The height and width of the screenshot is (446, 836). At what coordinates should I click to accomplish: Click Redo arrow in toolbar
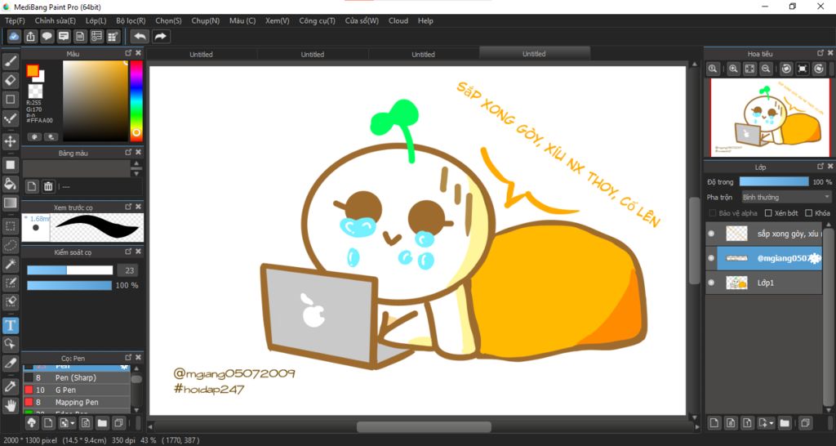161,36
